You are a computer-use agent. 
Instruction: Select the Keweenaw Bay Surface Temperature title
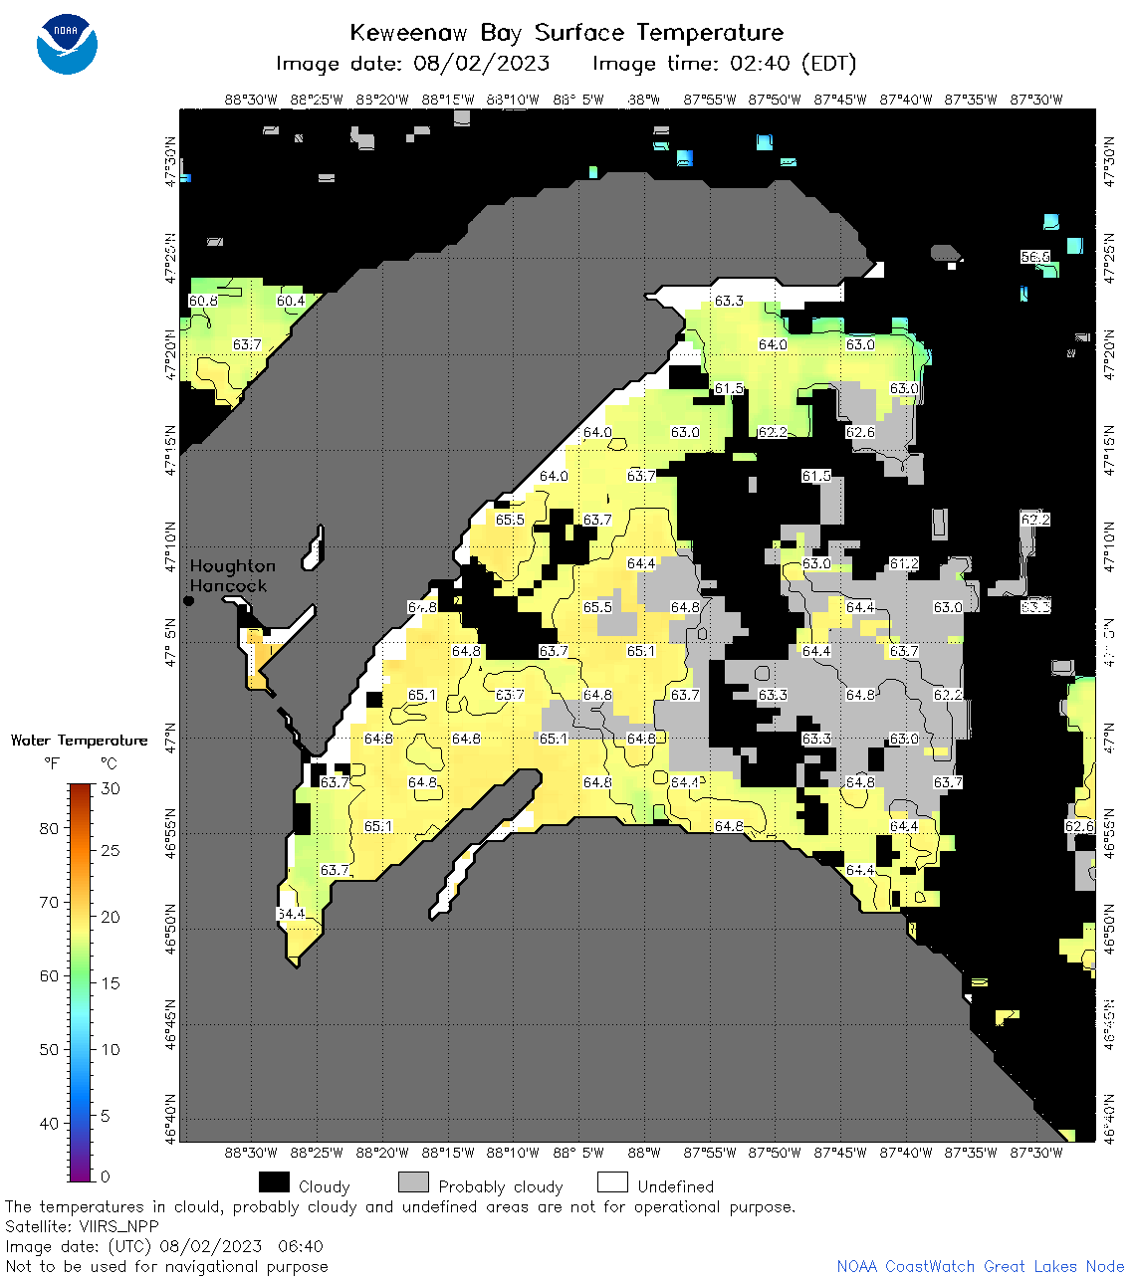pos(567,32)
